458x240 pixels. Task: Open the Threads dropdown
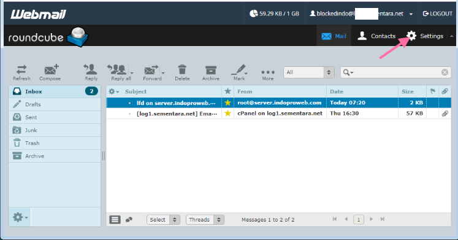pos(205,220)
